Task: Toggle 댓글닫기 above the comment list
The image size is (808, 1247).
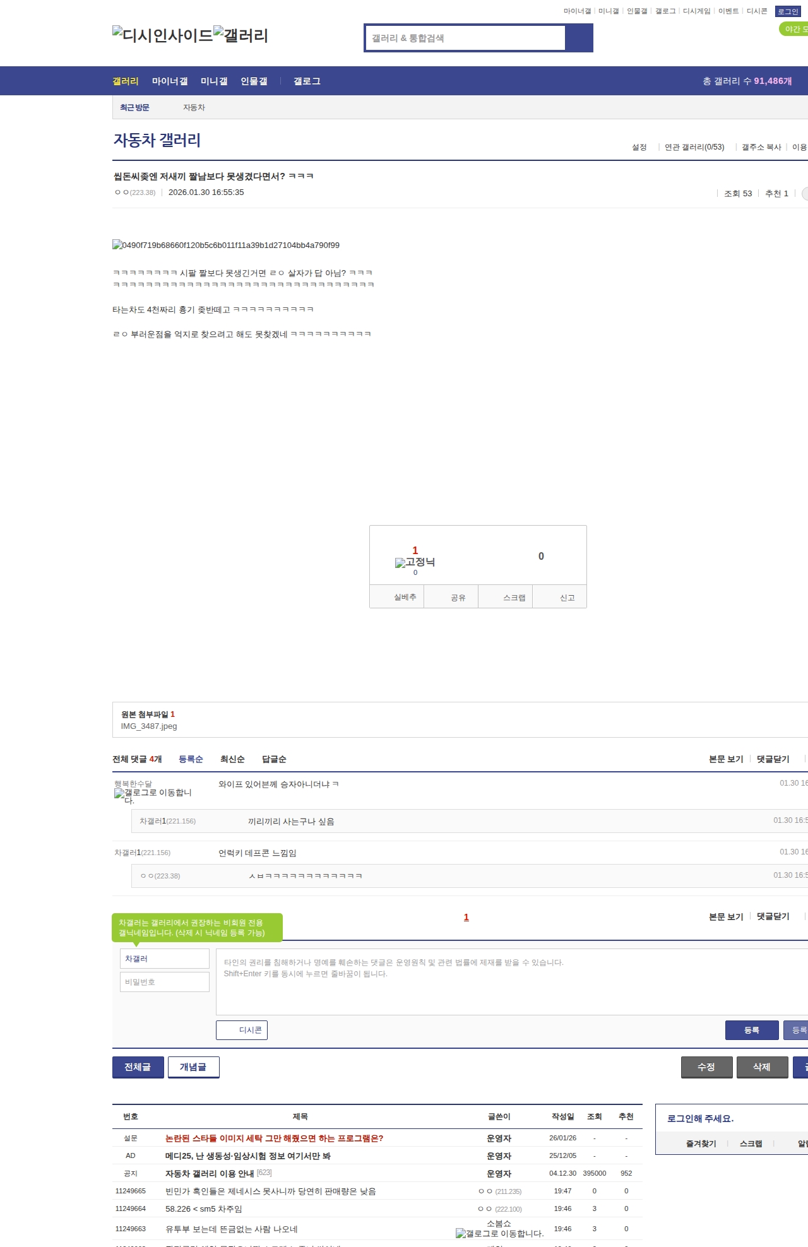Action: pos(773,759)
